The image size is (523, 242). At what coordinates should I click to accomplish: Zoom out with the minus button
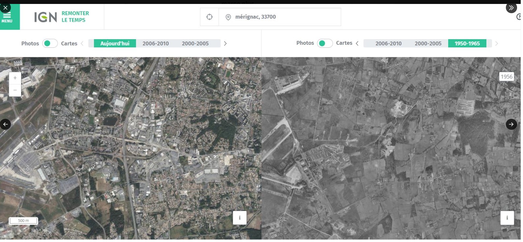tap(15, 90)
